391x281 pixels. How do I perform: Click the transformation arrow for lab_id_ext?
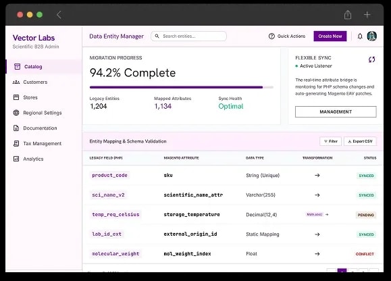pyautogui.click(x=317, y=234)
